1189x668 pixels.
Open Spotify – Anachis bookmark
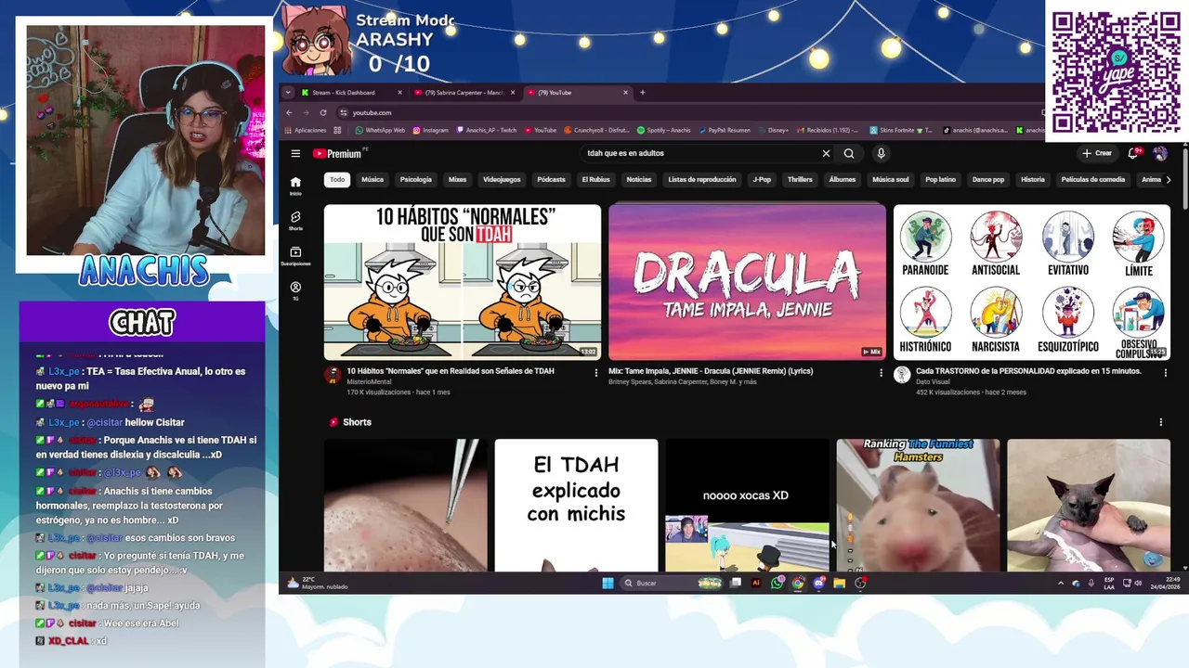tap(664, 131)
